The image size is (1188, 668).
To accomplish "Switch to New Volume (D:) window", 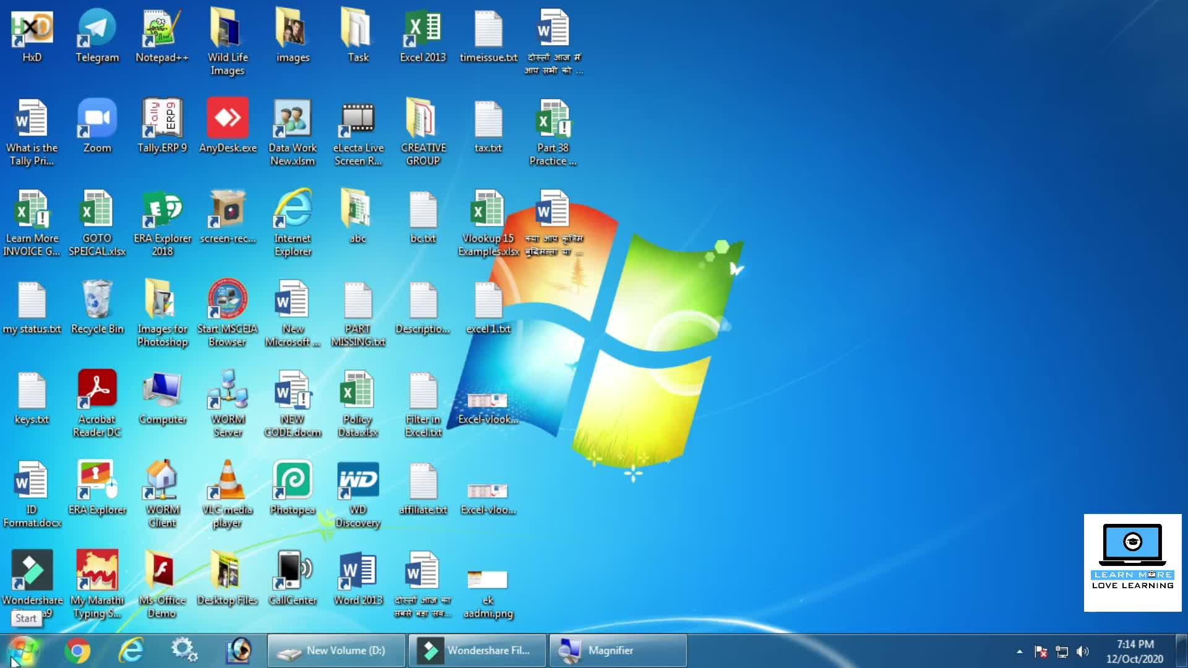I will click(337, 651).
